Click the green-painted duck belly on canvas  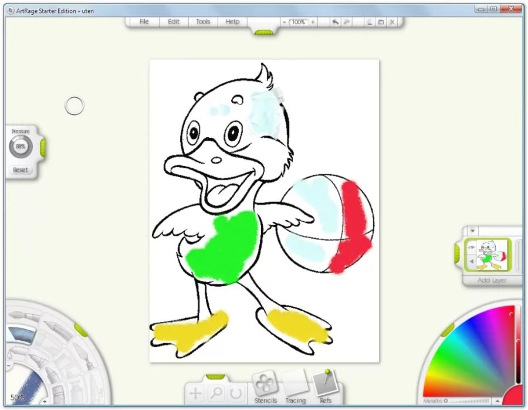click(x=224, y=248)
